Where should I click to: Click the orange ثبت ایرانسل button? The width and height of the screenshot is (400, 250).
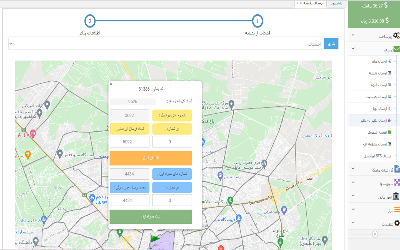(x=151, y=158)
